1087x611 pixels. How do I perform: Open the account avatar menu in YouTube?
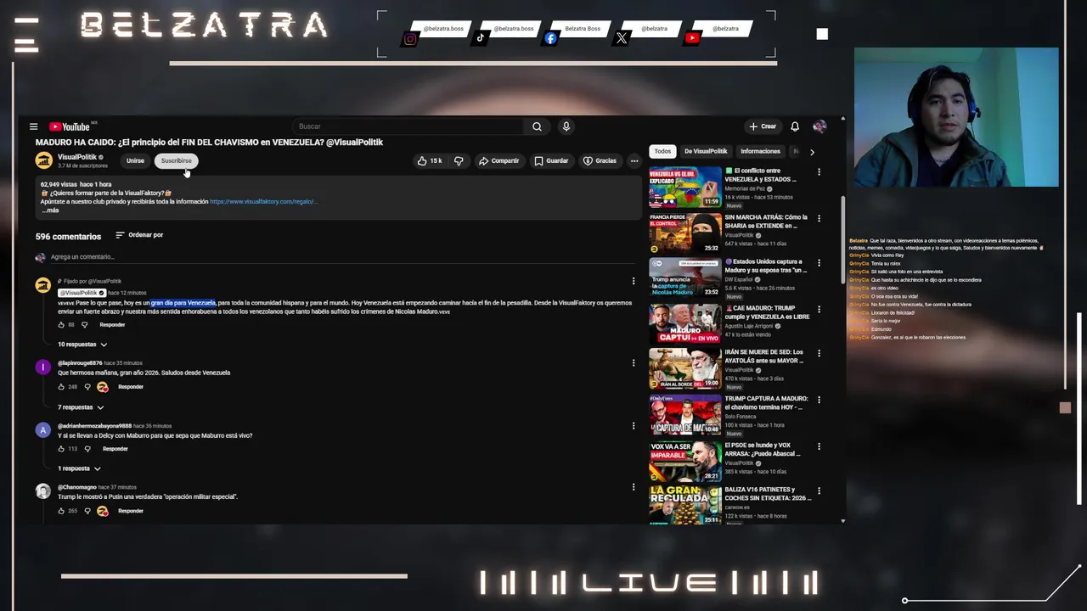pos(819,126)
